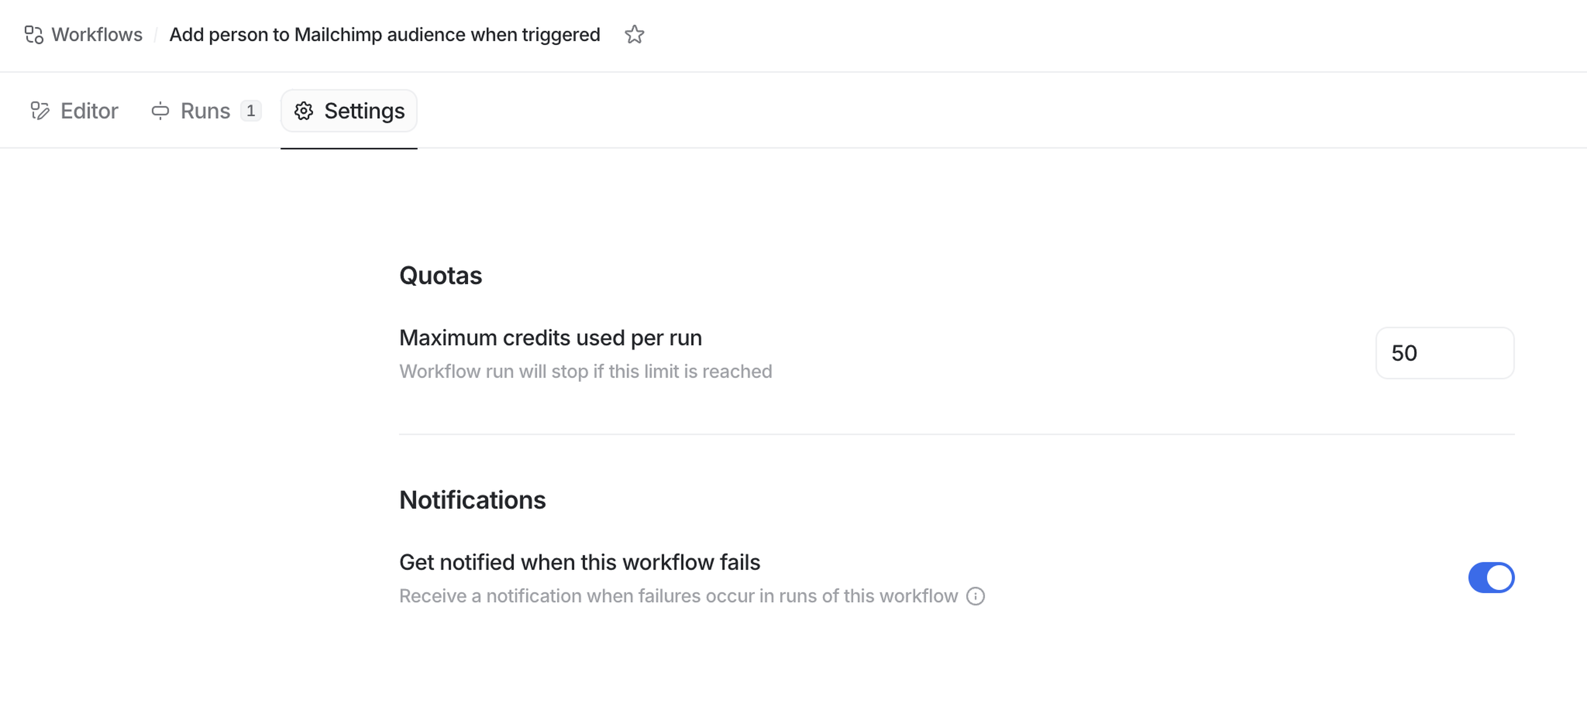Click the Editor tab's pencil icon
1587x703 pixels.
pos(40,112)
